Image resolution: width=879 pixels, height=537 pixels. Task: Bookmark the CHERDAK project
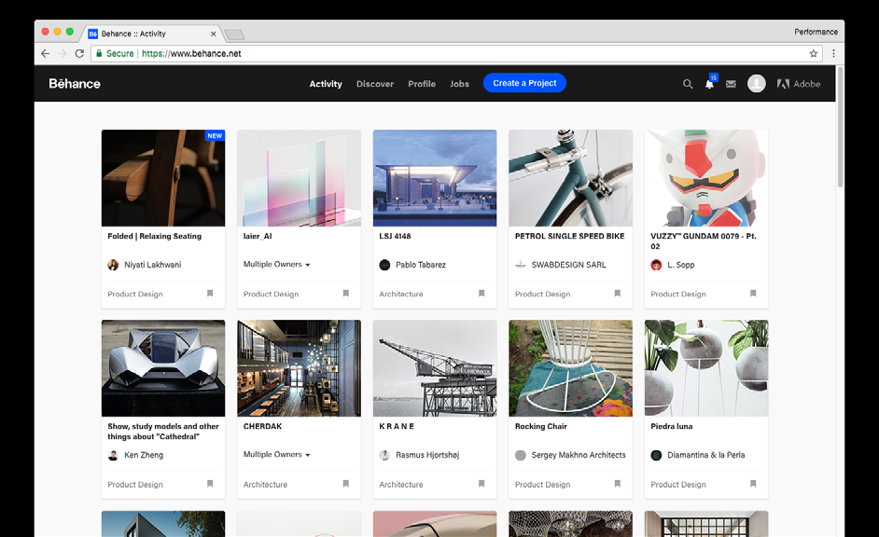tap(346, 484)
